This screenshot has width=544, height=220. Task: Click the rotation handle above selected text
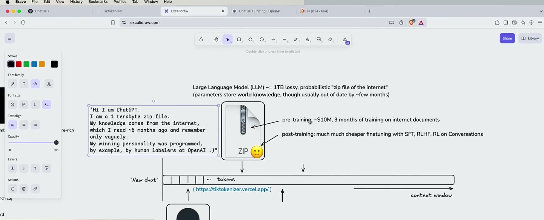click(x=154, y=101)
